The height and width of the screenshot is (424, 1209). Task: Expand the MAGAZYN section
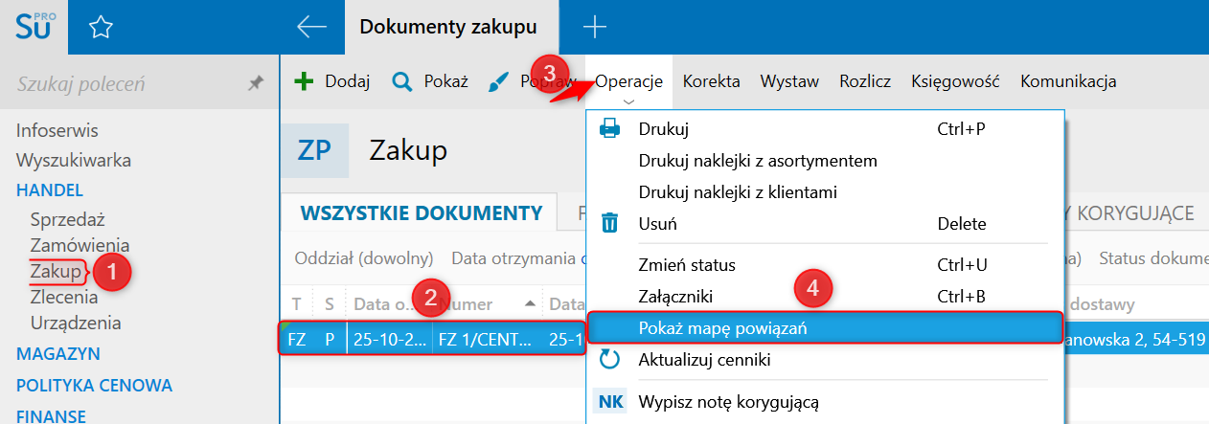pyautogui.click(x=57, y=354)
